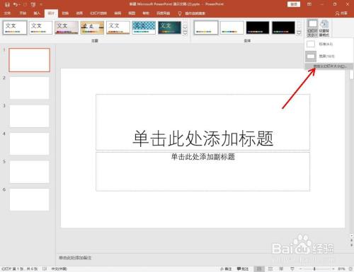Viewport: 354px width, 272px height.
Task: Switch to the 插入 (Insert) ribbon tab
Action: (x=37, y=13)
